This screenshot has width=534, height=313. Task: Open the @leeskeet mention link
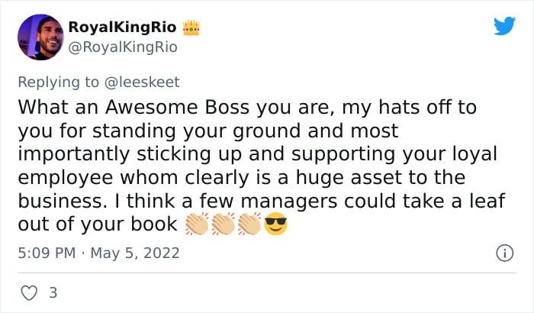click(x=142, y=82)
